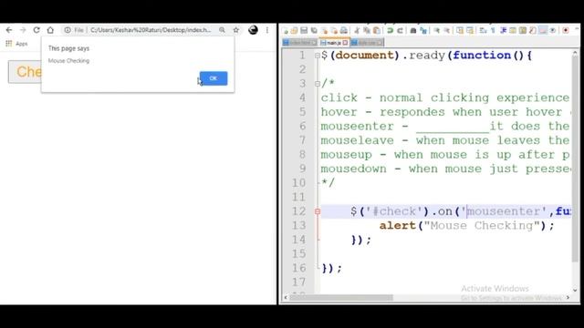Click the horizontal scrollbar thumb in the editor
This screenshot has width=584, height=328.
(x=341, y=298)
